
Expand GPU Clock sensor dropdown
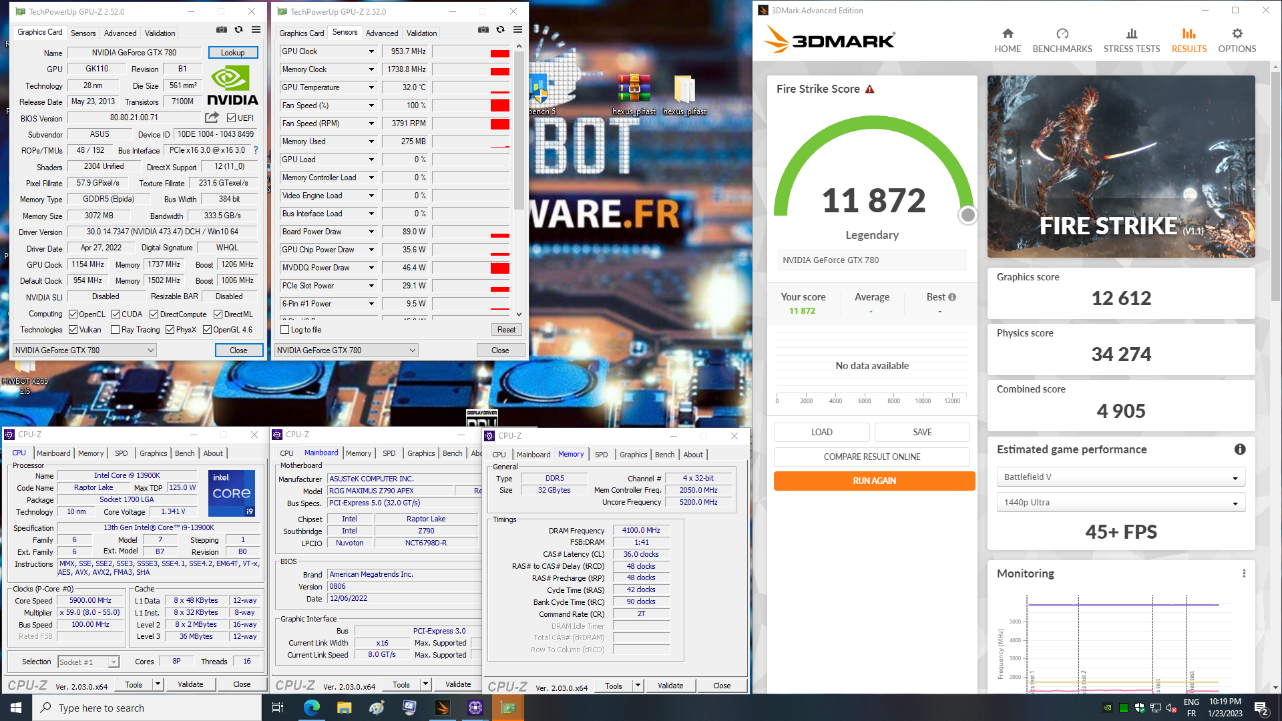(x=371, y=51)
